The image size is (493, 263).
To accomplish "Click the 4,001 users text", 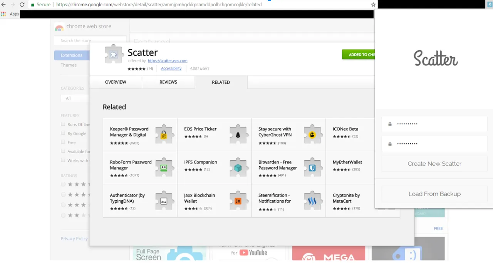I will coord(200,69).
